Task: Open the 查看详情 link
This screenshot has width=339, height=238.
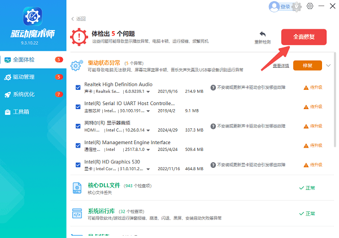Action: pyautogui.click(x=281, y=66)
